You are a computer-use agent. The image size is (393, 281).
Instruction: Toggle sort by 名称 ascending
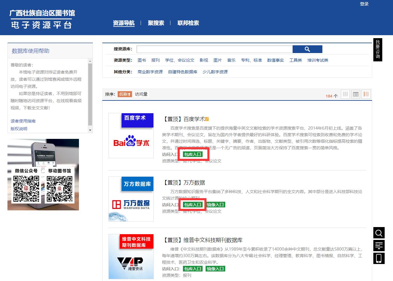[125, 94]
